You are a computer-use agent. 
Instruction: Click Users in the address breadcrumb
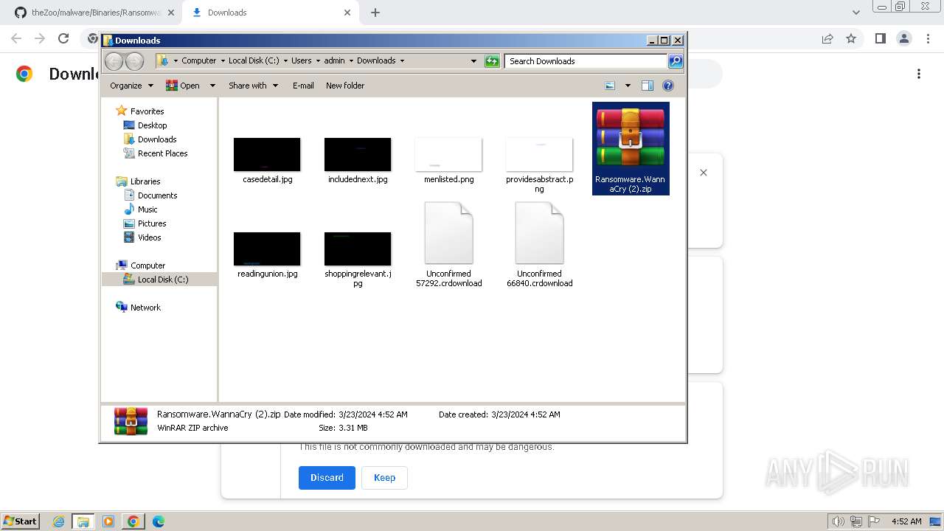pos(301,60)
